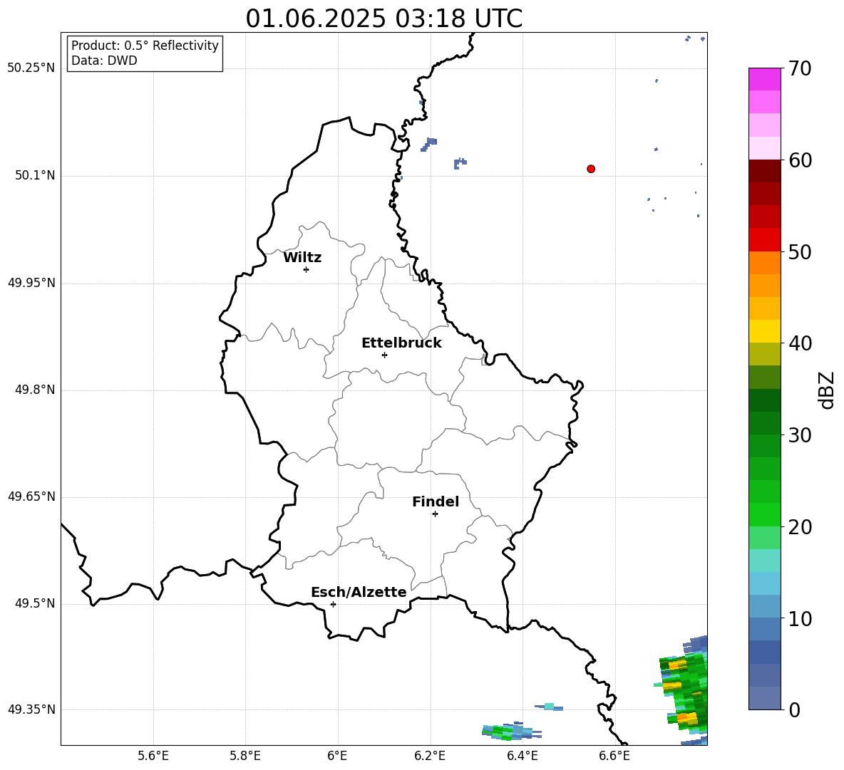The height and width of the screenshot is (770, 844).
Task: Click the yellow colorbar segment at 40
Action: [x=764, y=331]
